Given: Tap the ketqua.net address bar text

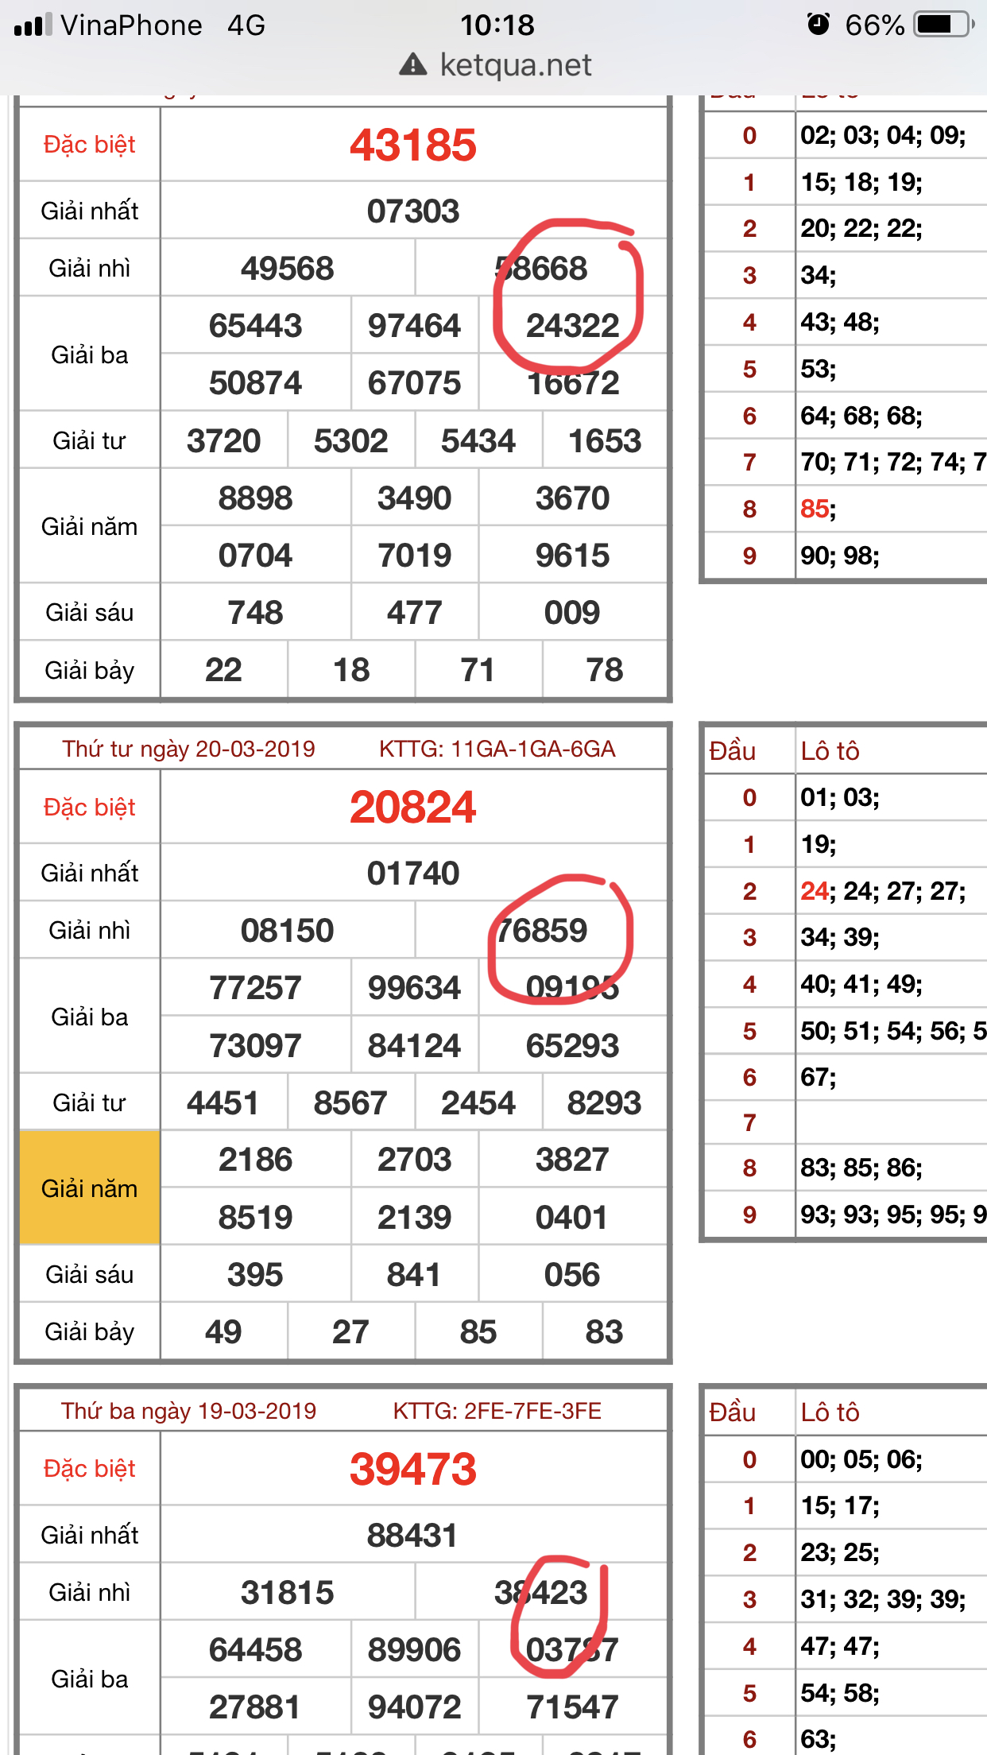Looking at the screenshot, I should click(x=515, y=65).
